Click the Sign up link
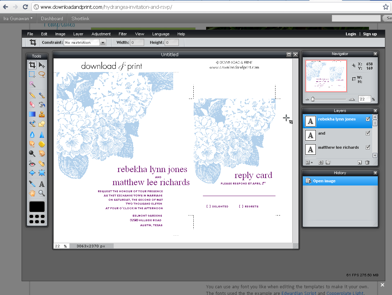This screenshot has height=295, width=392. (x=370, y=34)
